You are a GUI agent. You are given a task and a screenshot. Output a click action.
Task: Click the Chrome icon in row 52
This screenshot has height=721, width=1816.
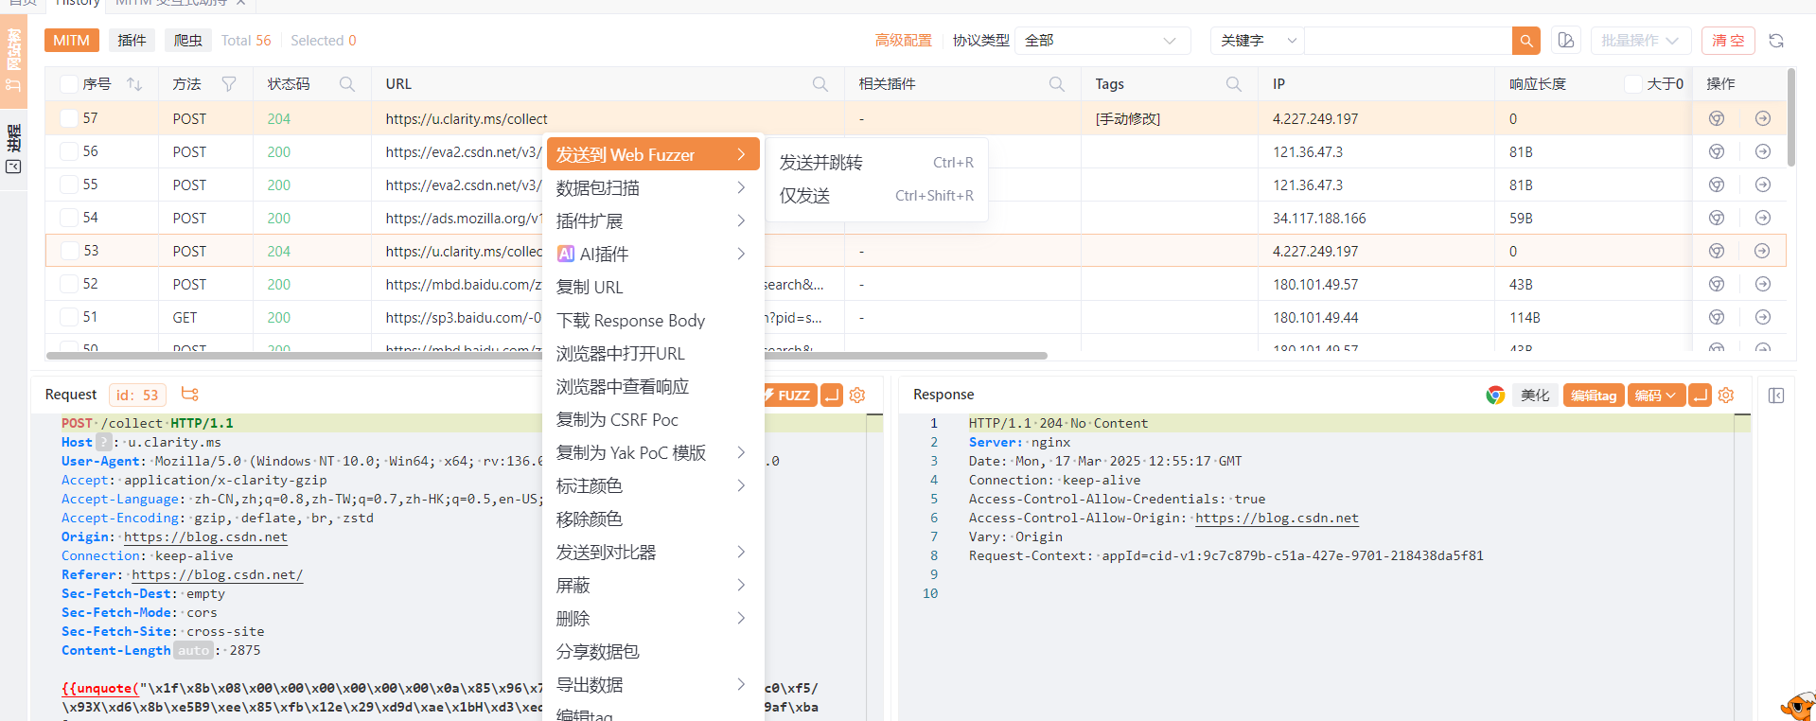[1717, 284]
